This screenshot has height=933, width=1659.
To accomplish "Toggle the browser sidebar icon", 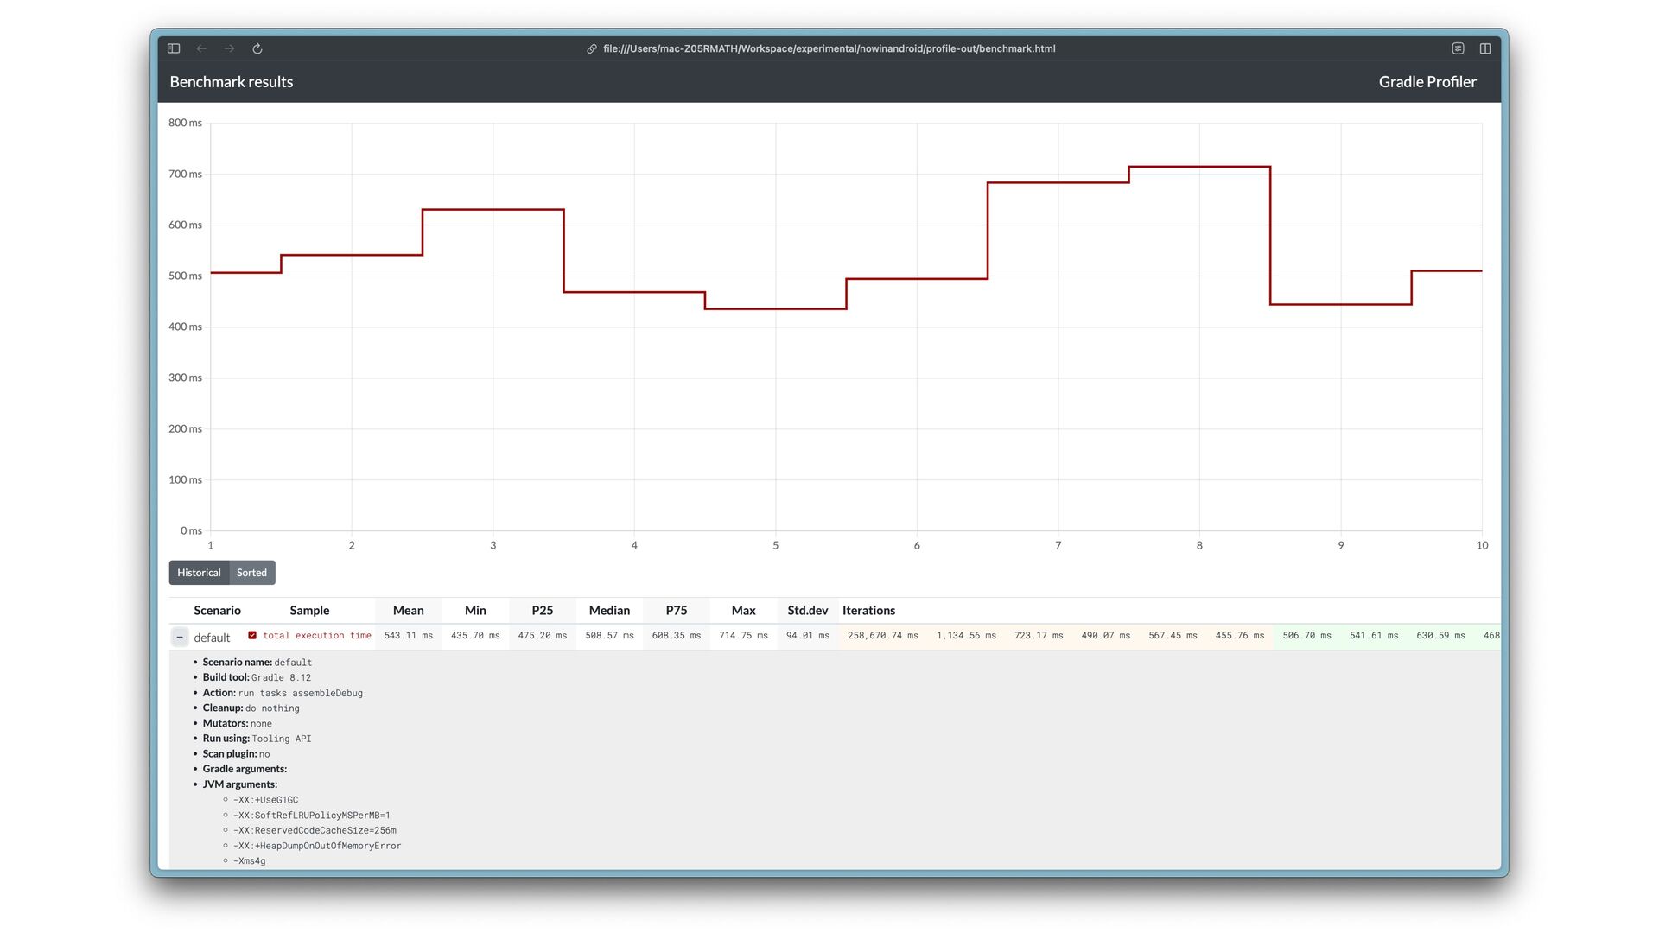I will click(x=174, y=48).
